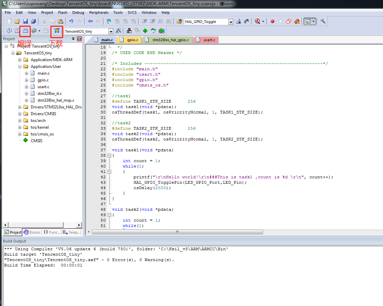Click the LOAD download-to-flash icon
Screen dimensions: 383x306
[x=57, y=31]
